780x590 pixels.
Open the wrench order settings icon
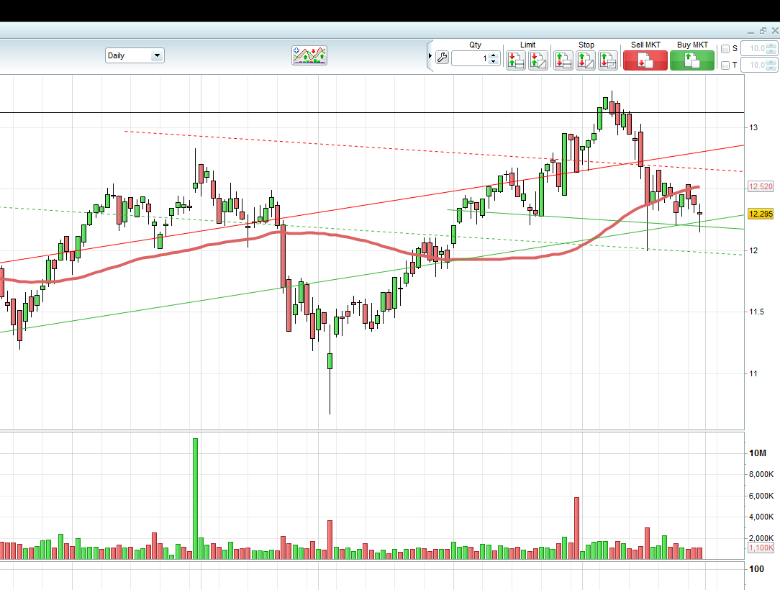point(442,58)
